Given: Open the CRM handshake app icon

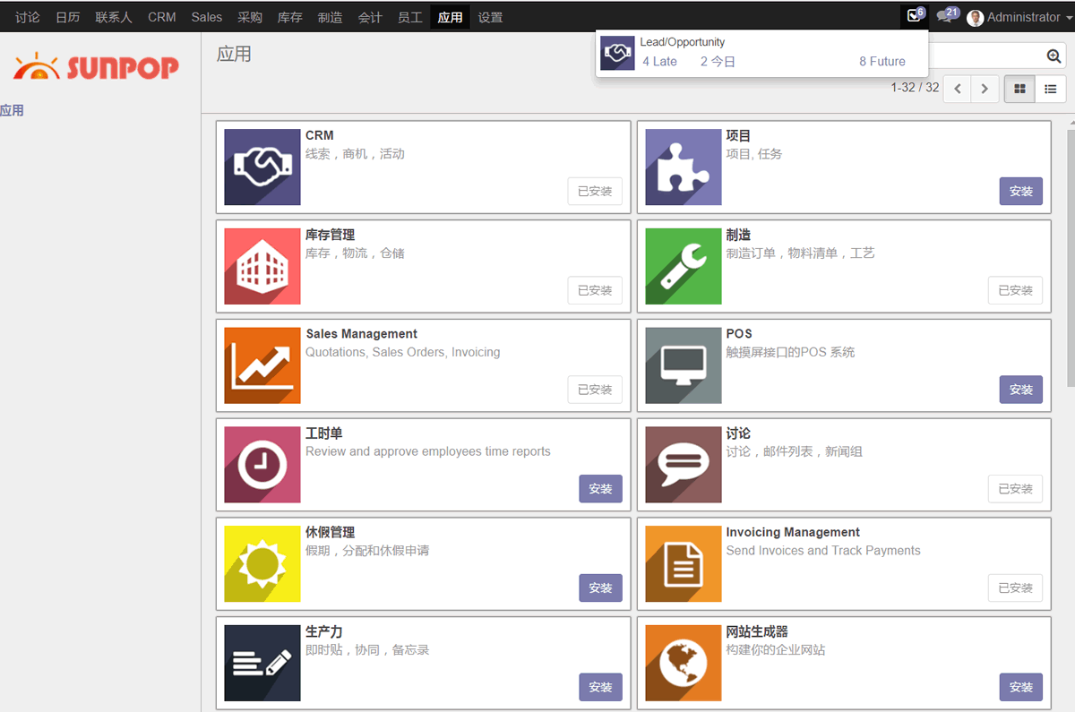Looking at the screenshot, I should (x=262, y=167).
